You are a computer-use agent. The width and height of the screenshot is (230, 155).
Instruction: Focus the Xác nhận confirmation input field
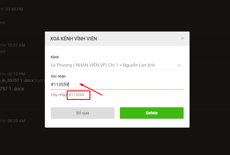click(x=117, y=85)
